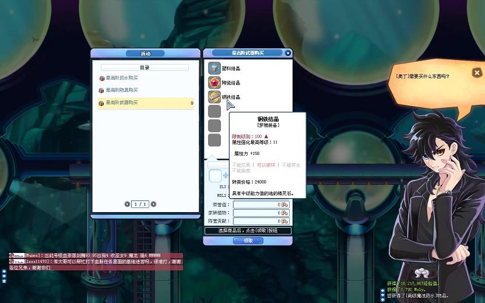Go to previous directory page
Image resolution: width=485 pixels, height=303 pixels.
128,204
